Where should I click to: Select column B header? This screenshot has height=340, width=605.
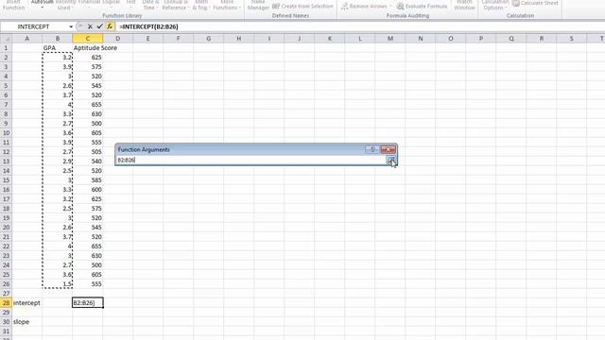point(58,39)
